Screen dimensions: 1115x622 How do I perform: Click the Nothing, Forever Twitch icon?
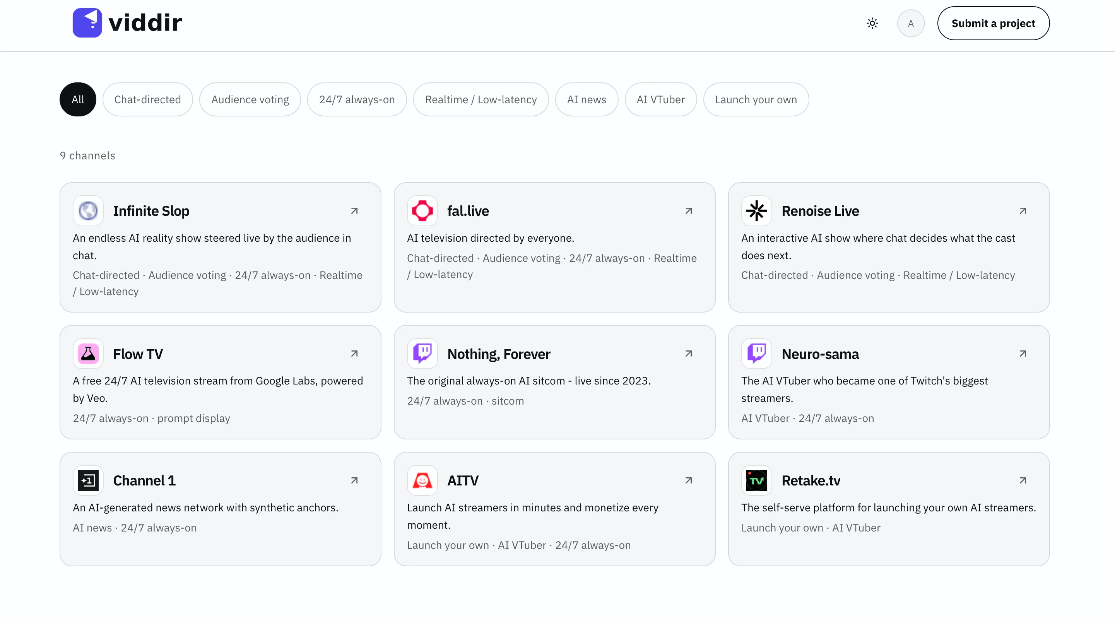coord(422,354)
